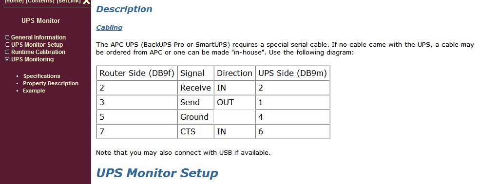479x184 pixels.
Task: Select the Runtime Calibration radio icon
Action: 7,52
